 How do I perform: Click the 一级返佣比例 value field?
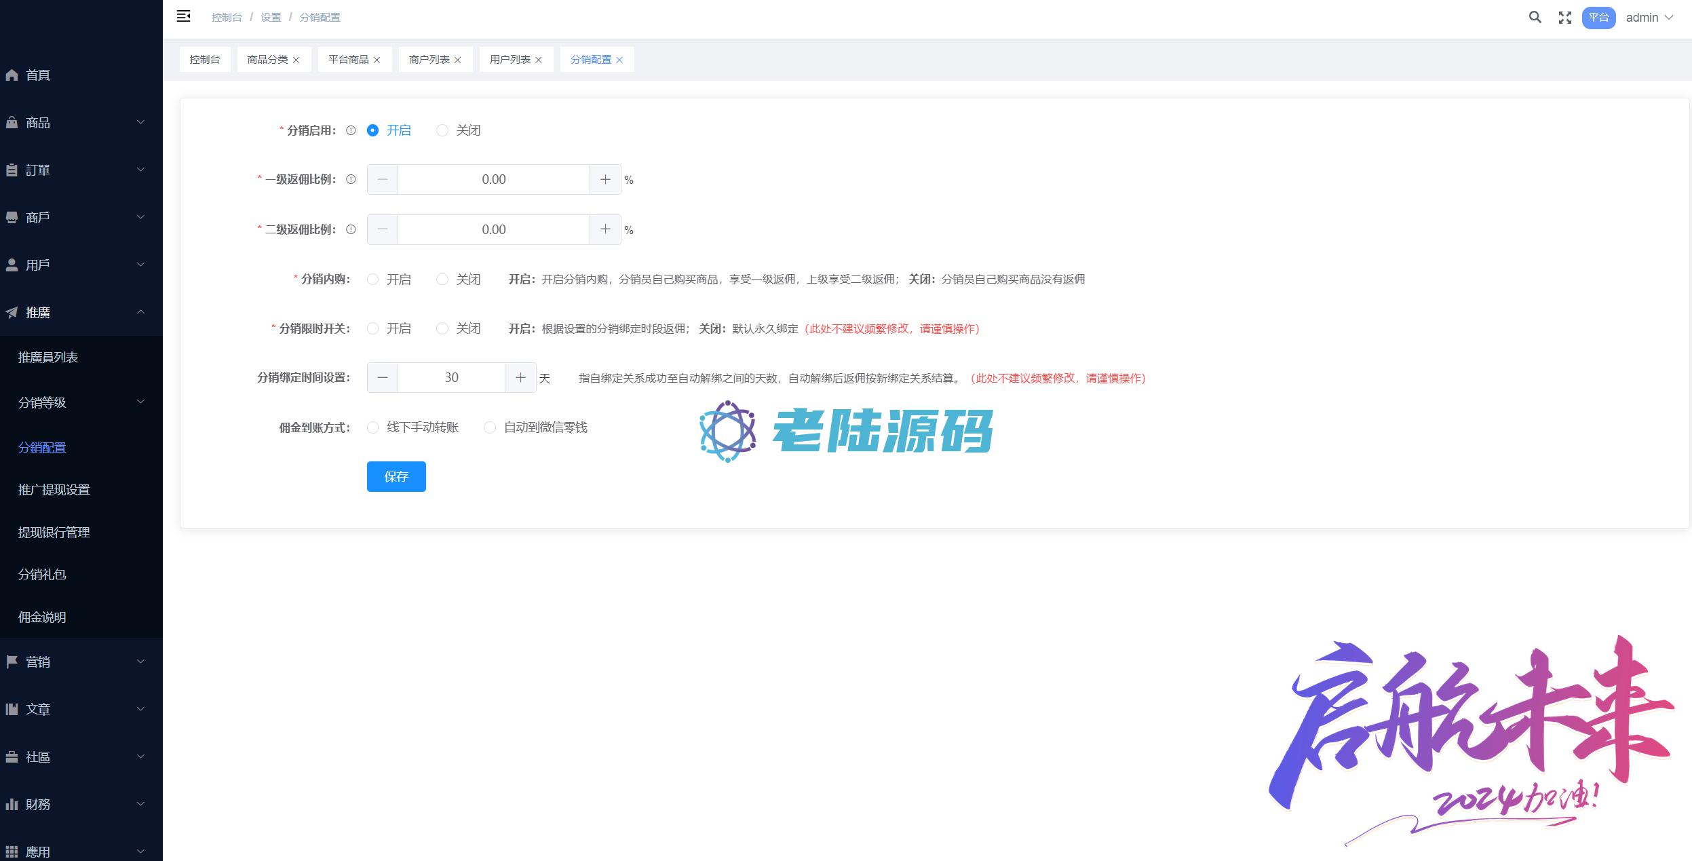(494, 180)
